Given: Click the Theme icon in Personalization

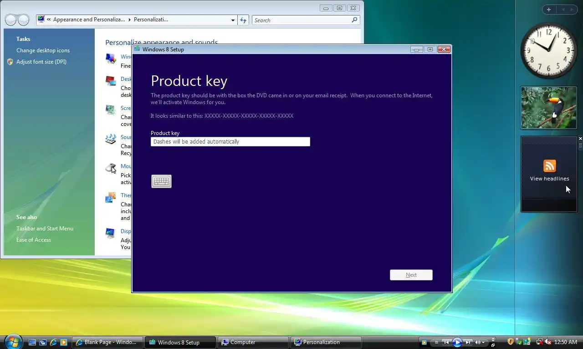Looking at the screenshot, I should tap(111, 197).
